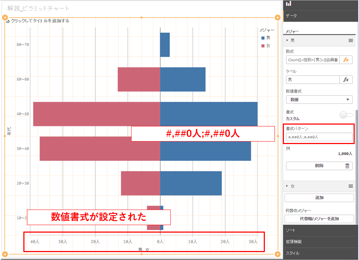This screenshot has width=359, height=260.
Task: Click the top-right orange resize handle of chart
Action: point(277,18)
